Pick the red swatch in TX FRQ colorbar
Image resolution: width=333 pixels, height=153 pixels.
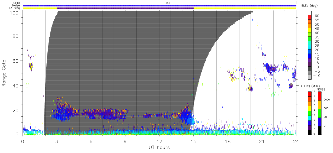(309, 94)
